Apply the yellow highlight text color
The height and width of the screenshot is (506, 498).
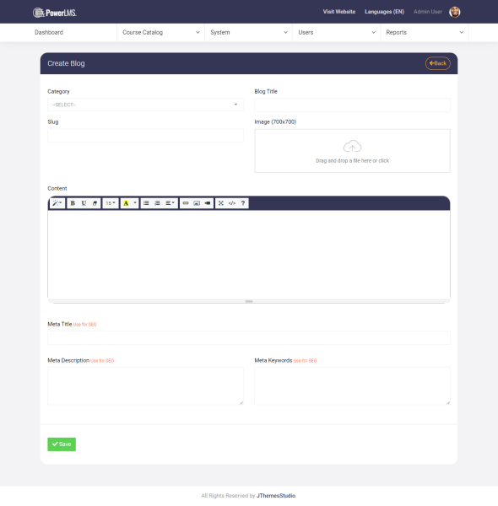tap(126, 203)
